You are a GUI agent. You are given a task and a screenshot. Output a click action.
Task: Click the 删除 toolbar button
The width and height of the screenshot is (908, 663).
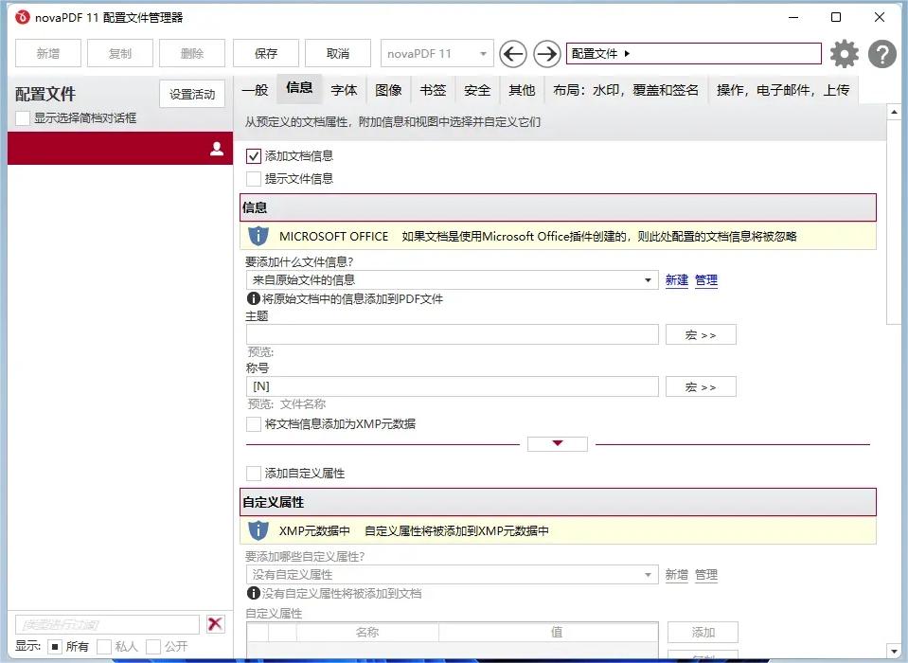pyautogui.click(x=191, y=54)
